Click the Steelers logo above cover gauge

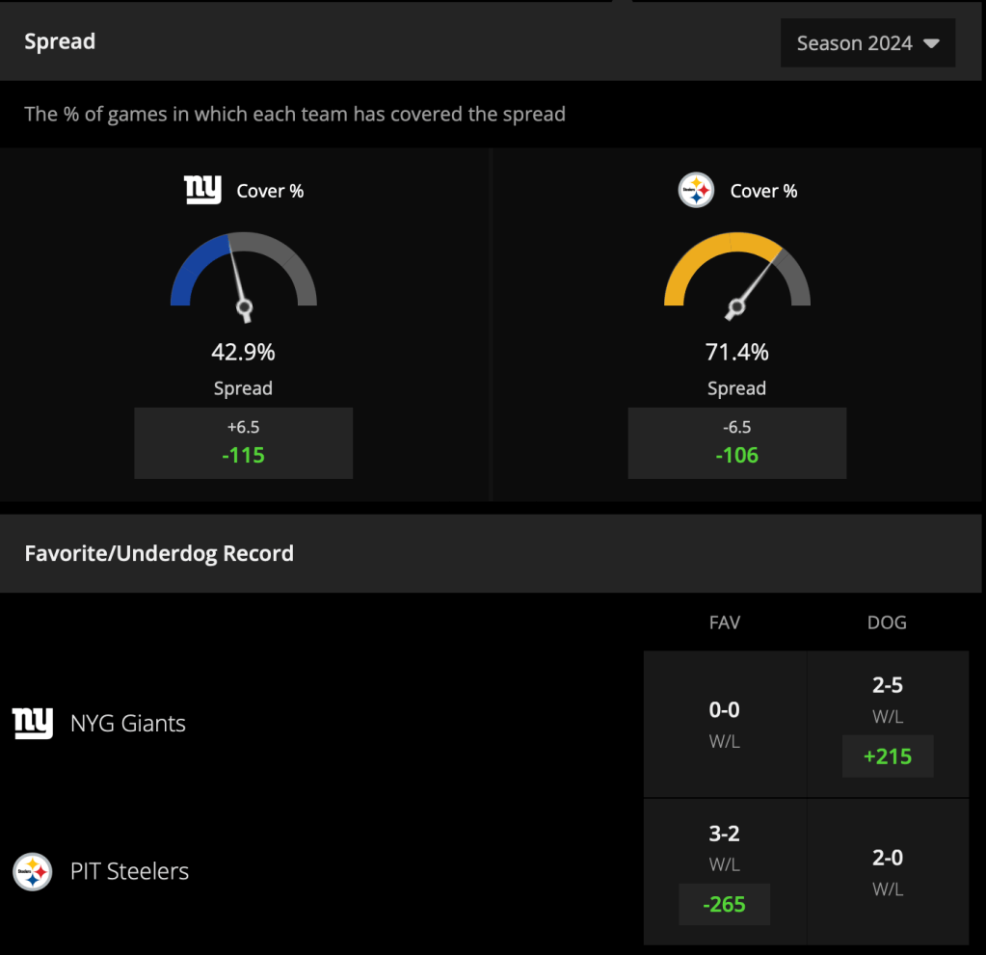click(x=696, y=190)
